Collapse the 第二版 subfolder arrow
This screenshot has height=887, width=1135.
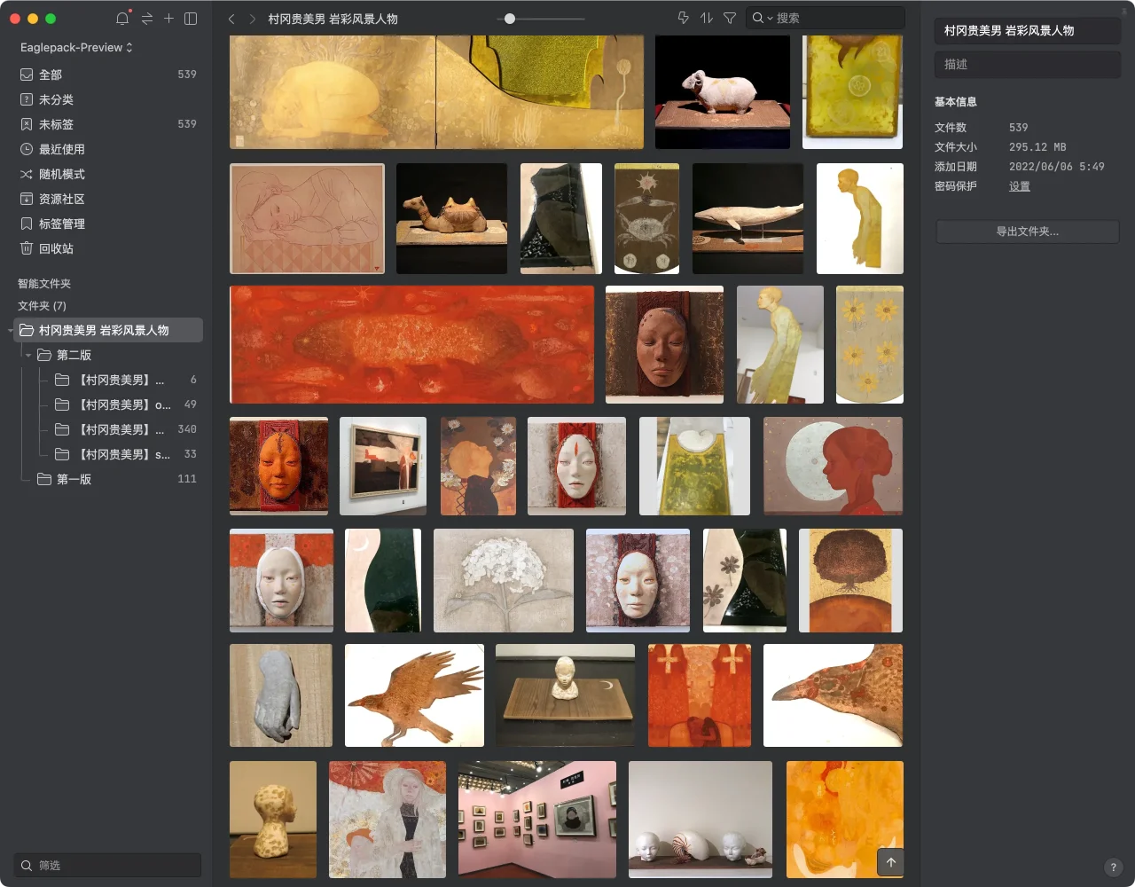pos(28,355)
